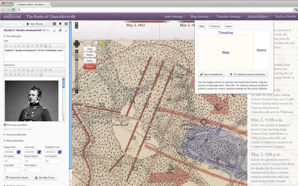Click the map zoom slider handle
This screenshot has height=186, width=298.
click(x=77, y=60)
